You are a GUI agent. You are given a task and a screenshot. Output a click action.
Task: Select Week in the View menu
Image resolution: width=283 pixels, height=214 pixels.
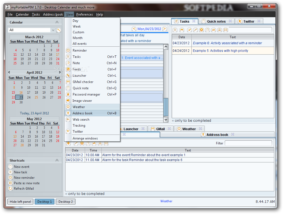92,26
